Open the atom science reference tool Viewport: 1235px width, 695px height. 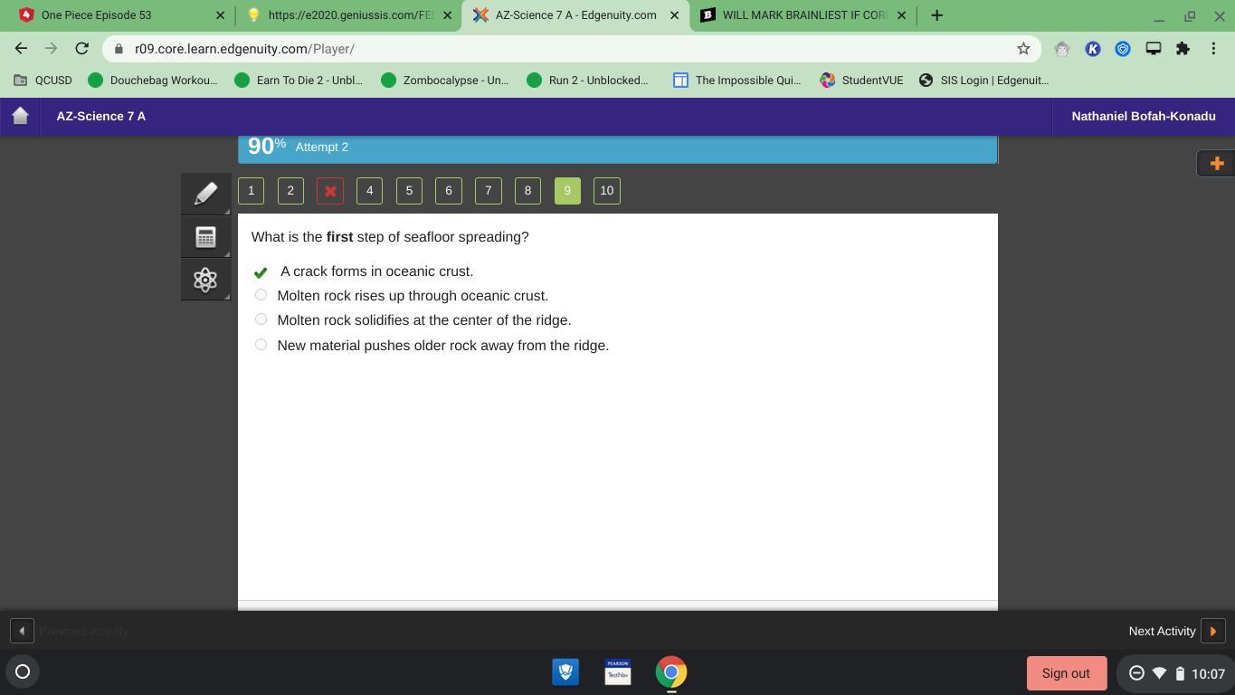pyautogui.click(x=205, y=280)
